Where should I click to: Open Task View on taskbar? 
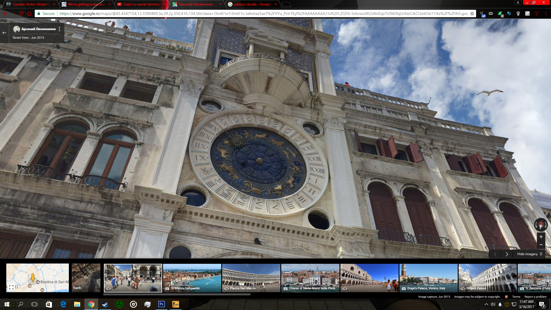pyautogui.click(x=34, y=304)
